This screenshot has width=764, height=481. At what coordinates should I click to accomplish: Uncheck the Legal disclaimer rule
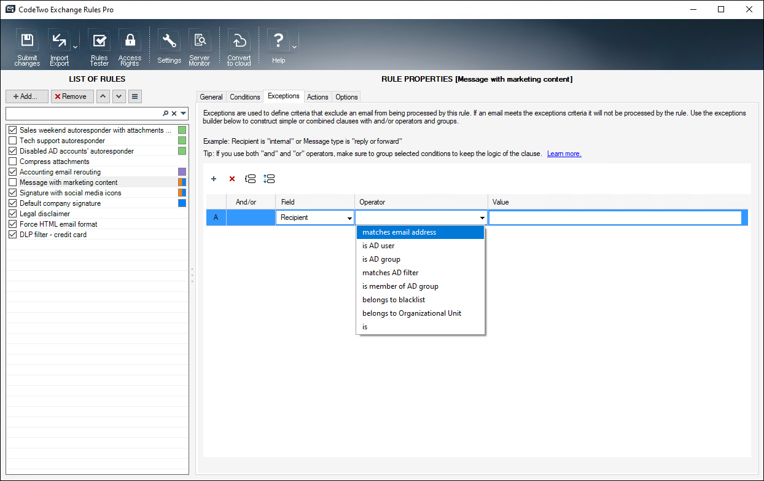[13, 214]
